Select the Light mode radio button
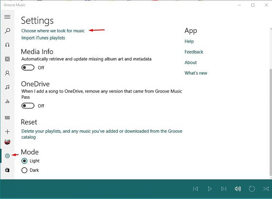The image size is (272, 199). coord(24,161)
